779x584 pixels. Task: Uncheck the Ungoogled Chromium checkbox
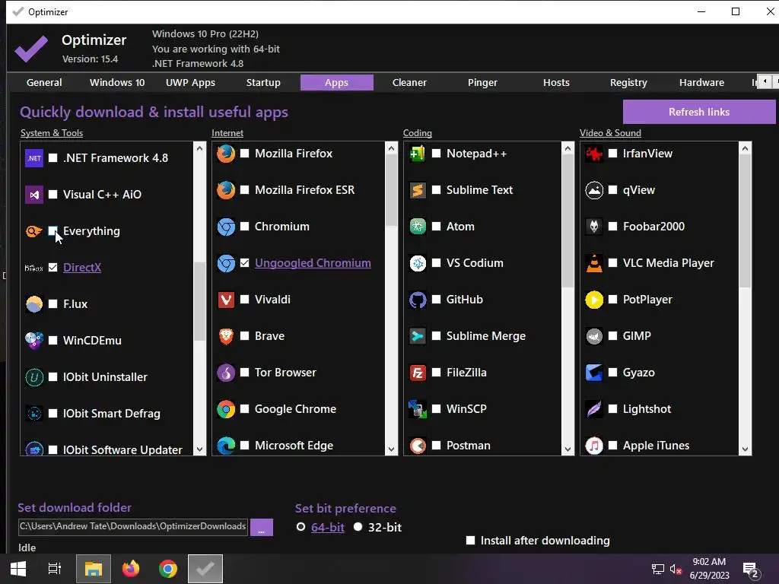click(244, 263)
